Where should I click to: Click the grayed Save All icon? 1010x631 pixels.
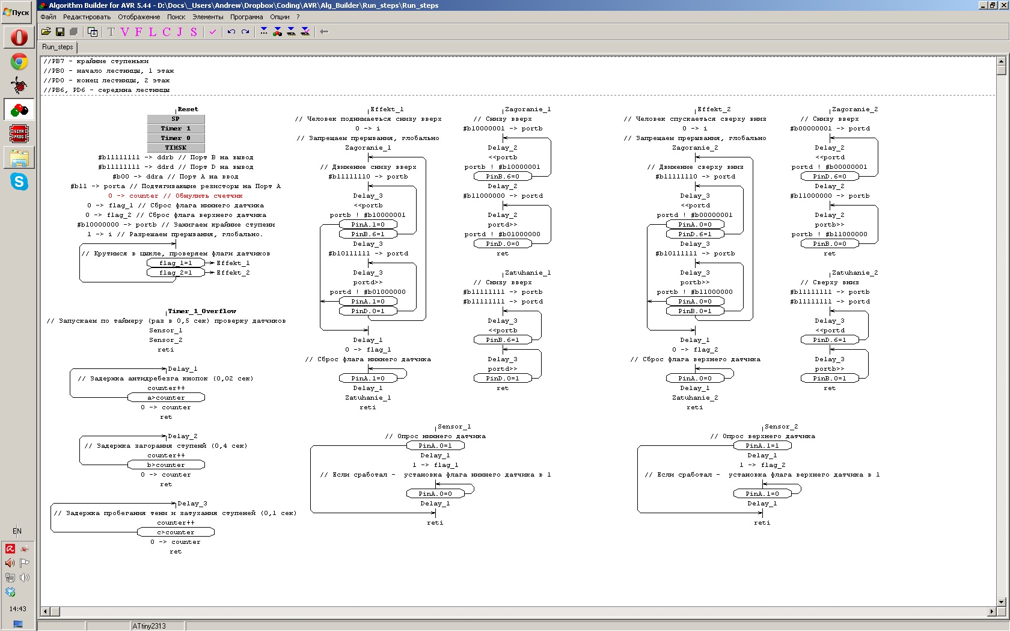tap(74, 32)
